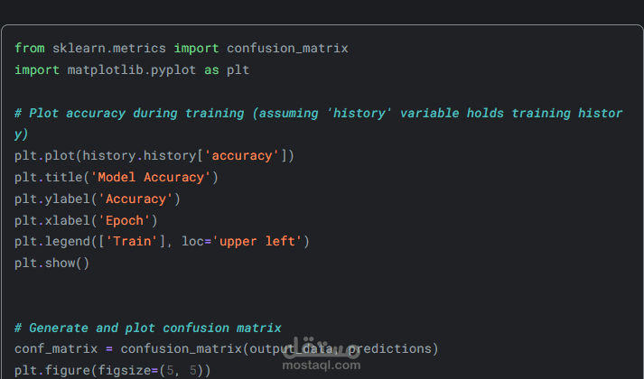This screenshot has height=379, width=644.
Task: Click the 'plt' alias after 'as'
Action: tap(238, 69)
